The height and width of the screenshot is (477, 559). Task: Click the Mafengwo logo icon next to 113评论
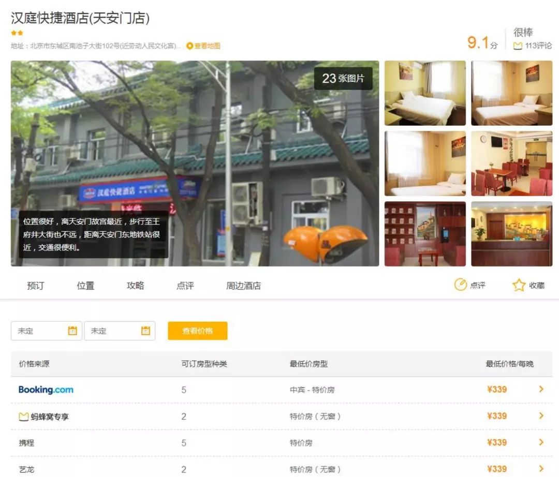[x=518, y=46]
